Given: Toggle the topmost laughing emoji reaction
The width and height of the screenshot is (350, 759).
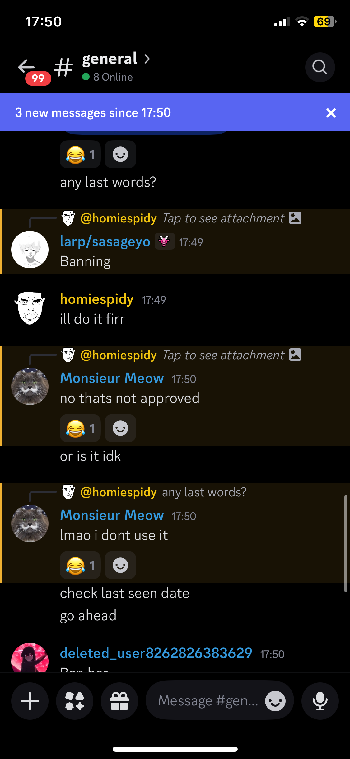Looking at the screenshot, I should coord(80,154).
